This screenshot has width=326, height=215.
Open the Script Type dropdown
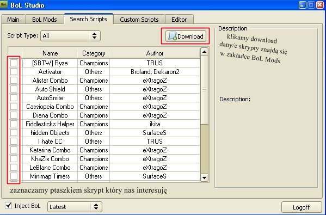coord(70,36)
